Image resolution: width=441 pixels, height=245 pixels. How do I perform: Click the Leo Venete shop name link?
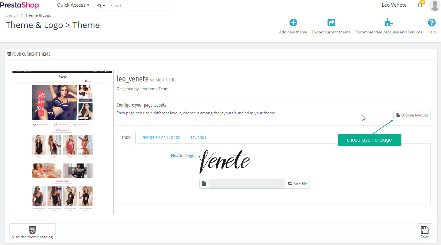coord(394,5)
